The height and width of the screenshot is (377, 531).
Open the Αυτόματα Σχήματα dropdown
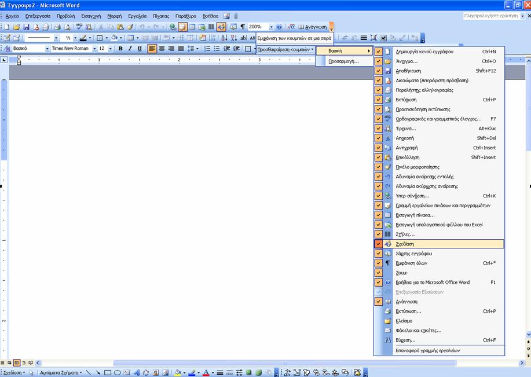(61, 372)
